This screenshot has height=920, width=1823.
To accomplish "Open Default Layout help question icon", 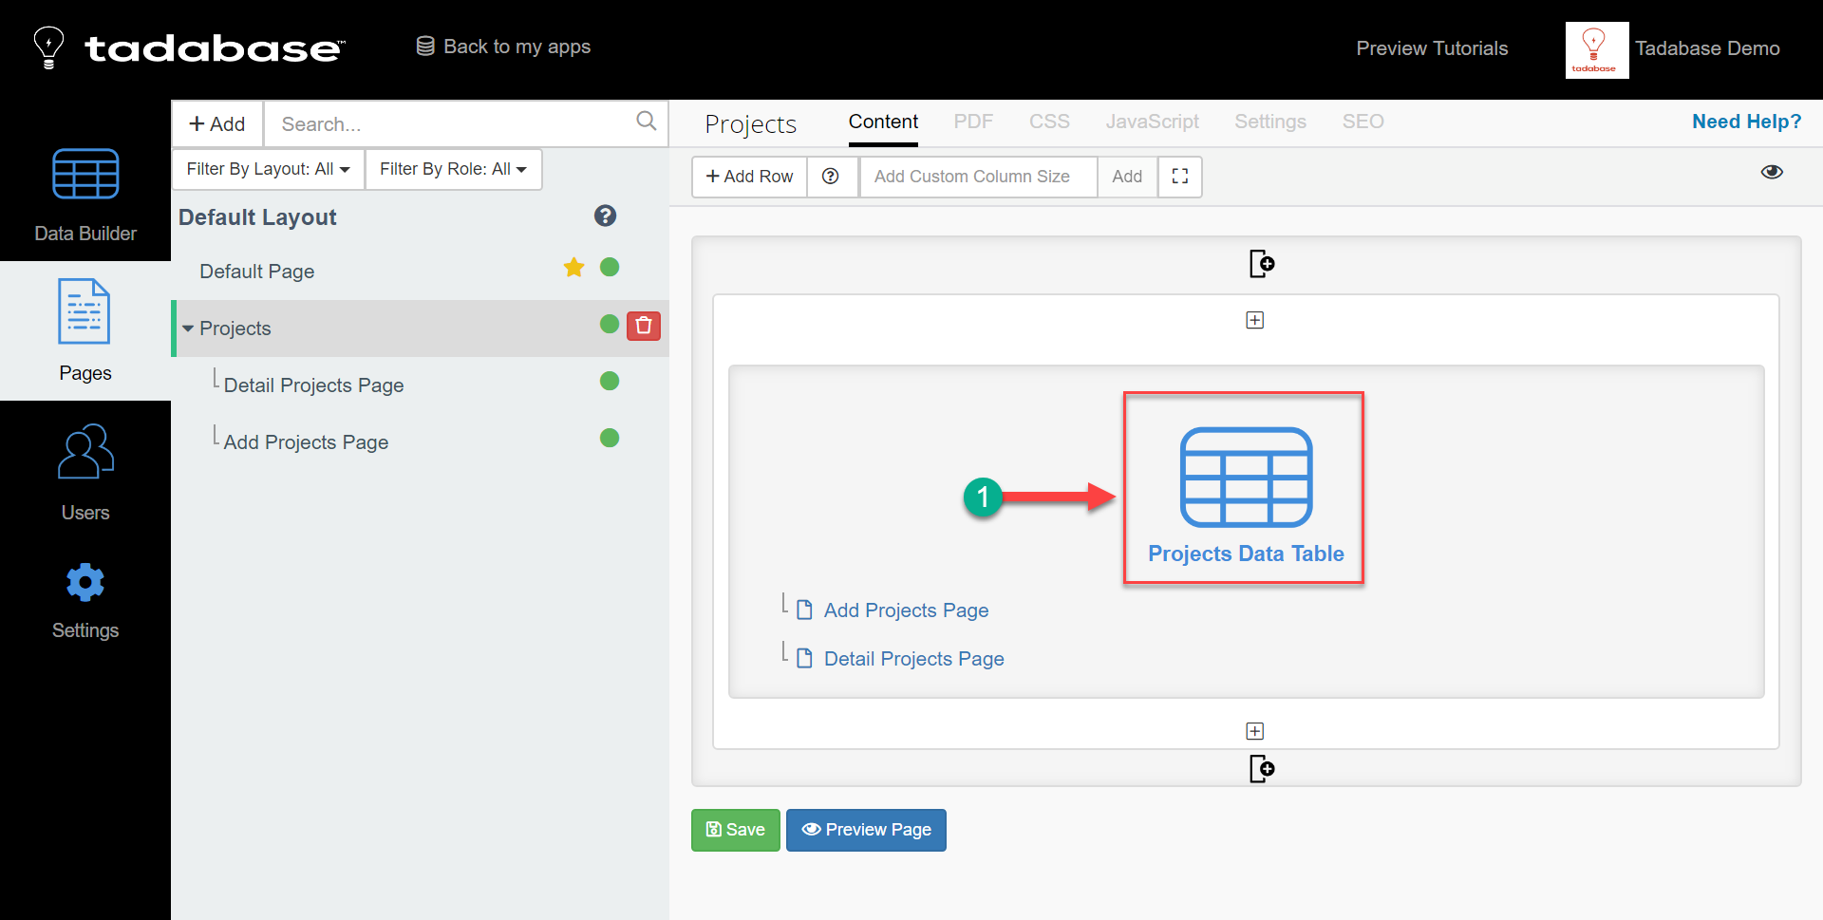I will tap(605, 216).
